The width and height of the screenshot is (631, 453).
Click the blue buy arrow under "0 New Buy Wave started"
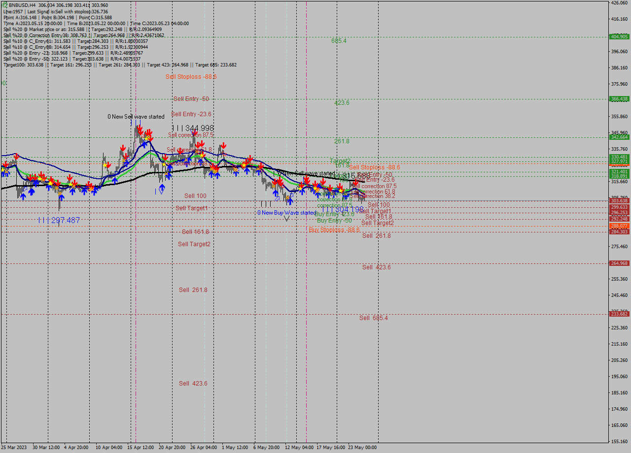pyautogui.click(x=290, y=200)
